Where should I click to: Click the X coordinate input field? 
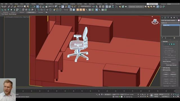tap(108, 95)
